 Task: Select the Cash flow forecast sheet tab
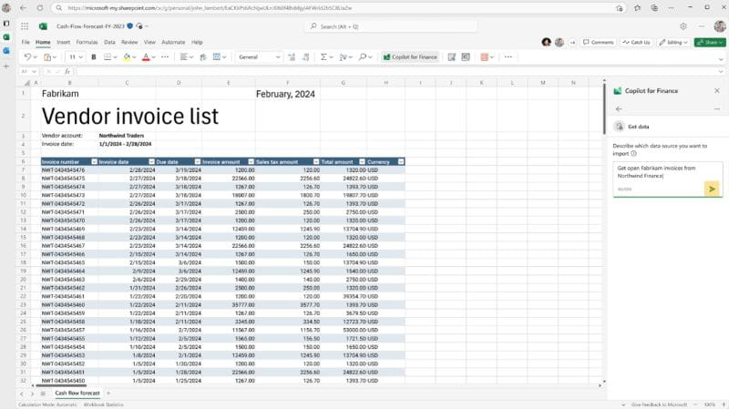pyautogui.click(x=77, y=394)
